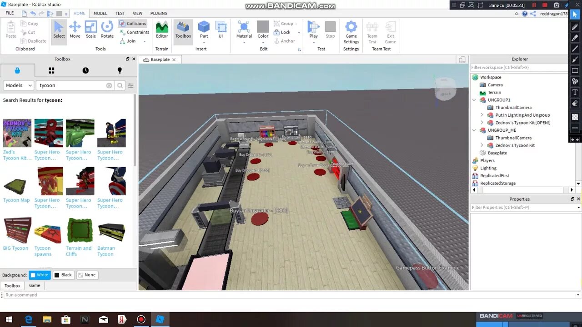This screenshot has height=327, width=582.
Task: Expand Zednov's Tycoon Kit [OPEN!] node
Action: 482,123
